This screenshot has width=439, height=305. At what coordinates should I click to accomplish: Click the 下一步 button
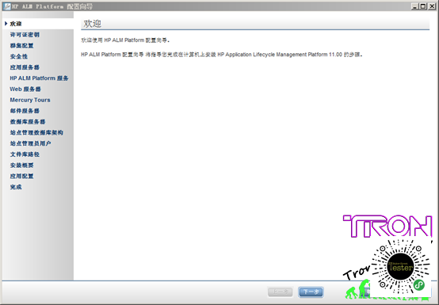(311, 292)
